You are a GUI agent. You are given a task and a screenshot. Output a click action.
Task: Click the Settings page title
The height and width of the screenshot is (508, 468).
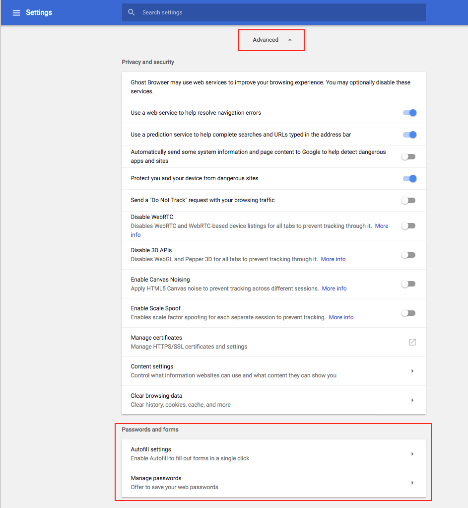39,12
